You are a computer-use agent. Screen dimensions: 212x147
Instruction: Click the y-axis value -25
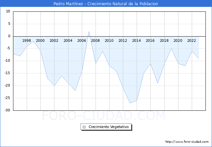[7, 98]
